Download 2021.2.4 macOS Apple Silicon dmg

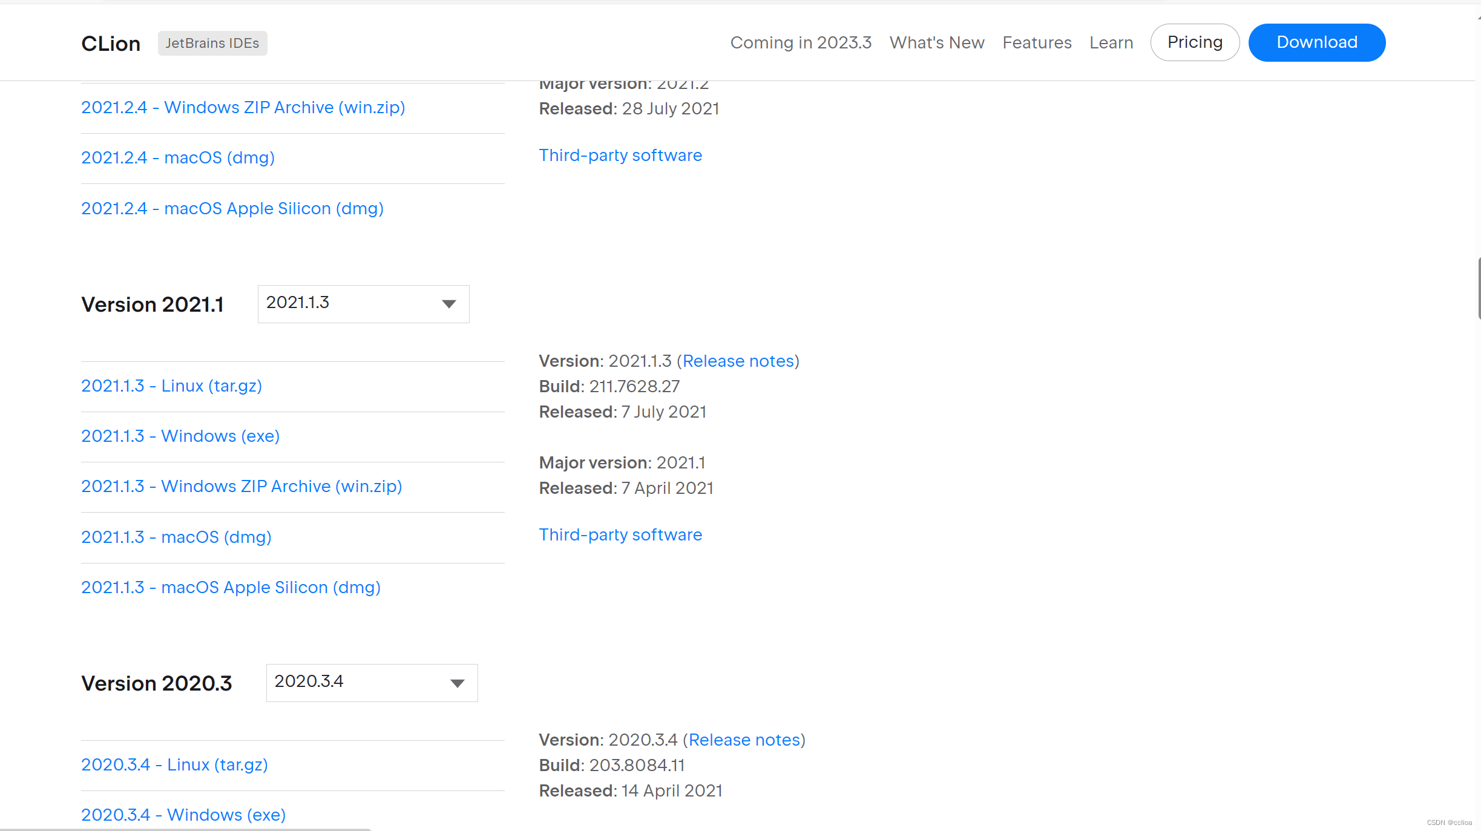coord(232,208)
